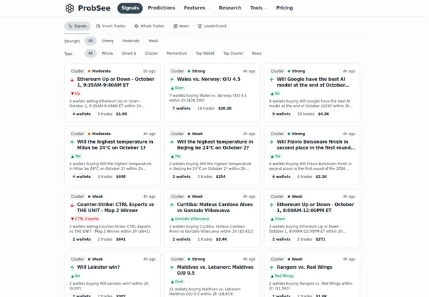Click the green Red Wings outcome tag

[282, 276]
